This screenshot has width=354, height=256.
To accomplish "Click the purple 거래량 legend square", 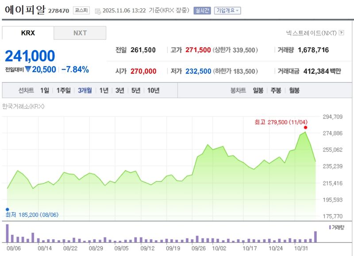I will pyautogui.click(x=330, y=227).
